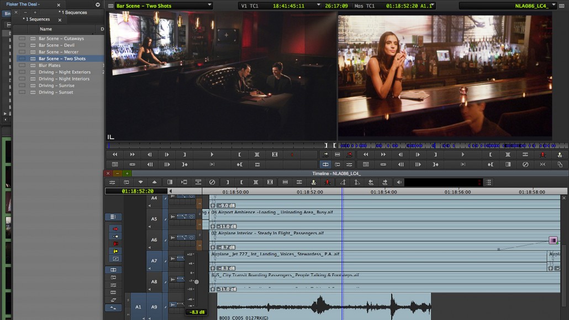Click the red Lift/Overwrite segment mode arrow
Image resolution: width=569 pixels, height=320 pixels.
tap(115, 229)
